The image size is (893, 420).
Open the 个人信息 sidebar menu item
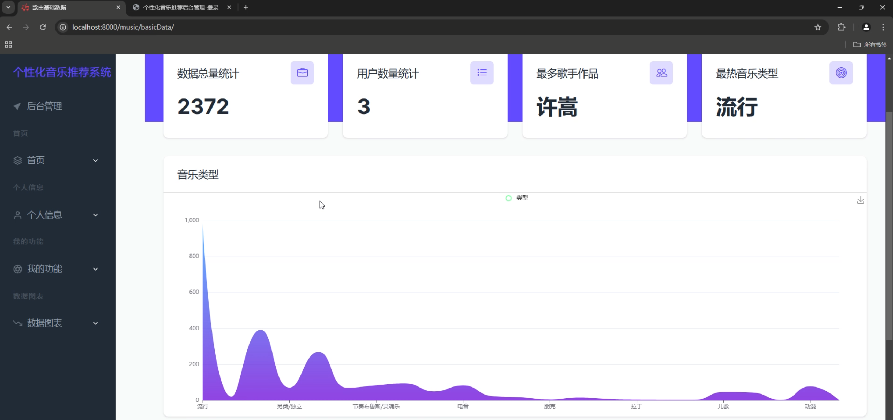(x=56, y=215)
